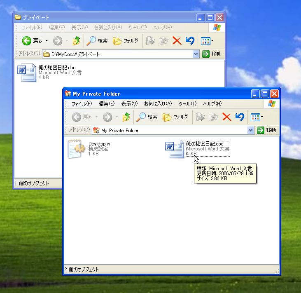Screen dimensions: 301x293
Task: Click Copy To icon in プライベート window
Action: click(163, 41)
